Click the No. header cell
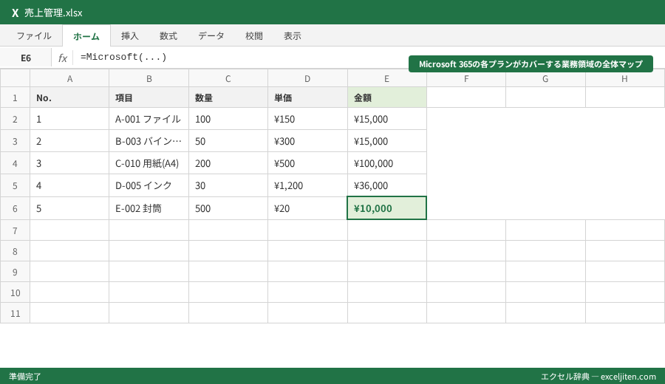 (69, 98)
